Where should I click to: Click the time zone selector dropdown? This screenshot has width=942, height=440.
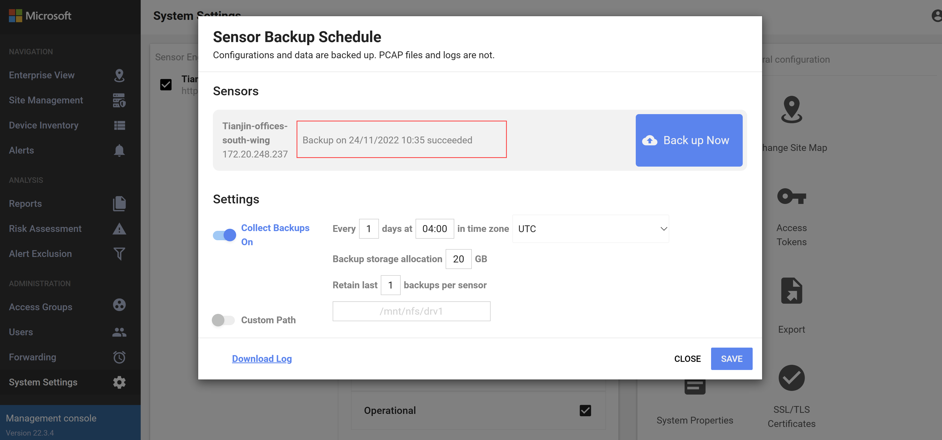pyautogui.click(x=591, y=228)
